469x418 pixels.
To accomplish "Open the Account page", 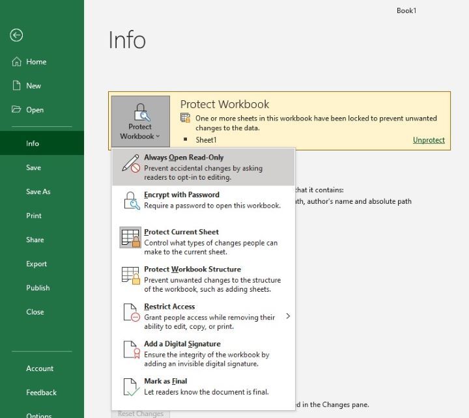I will coord(42,369).
